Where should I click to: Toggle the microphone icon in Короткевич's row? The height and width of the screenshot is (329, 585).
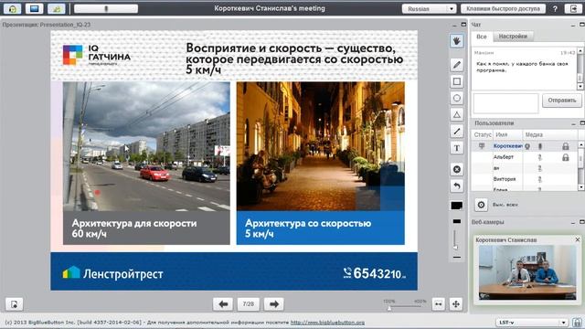tap(540, 146)
